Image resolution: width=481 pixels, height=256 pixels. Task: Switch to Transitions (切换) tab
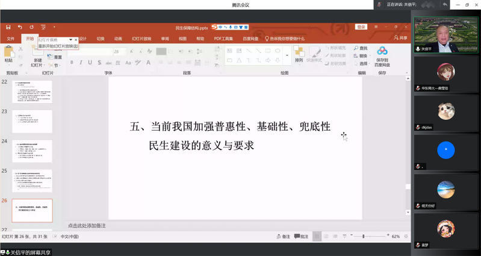click(x=101, y=39)
